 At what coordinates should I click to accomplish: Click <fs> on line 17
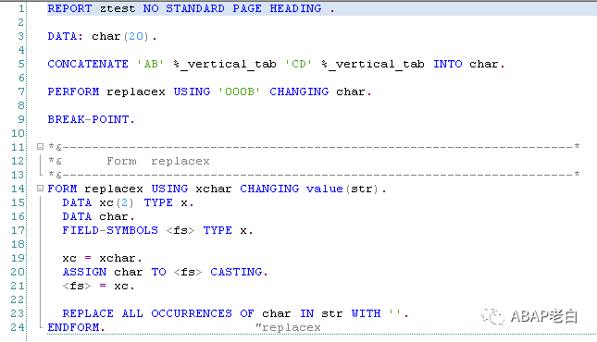click(180, 230)
